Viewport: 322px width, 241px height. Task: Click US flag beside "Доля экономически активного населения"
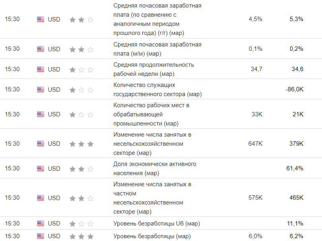41,169
